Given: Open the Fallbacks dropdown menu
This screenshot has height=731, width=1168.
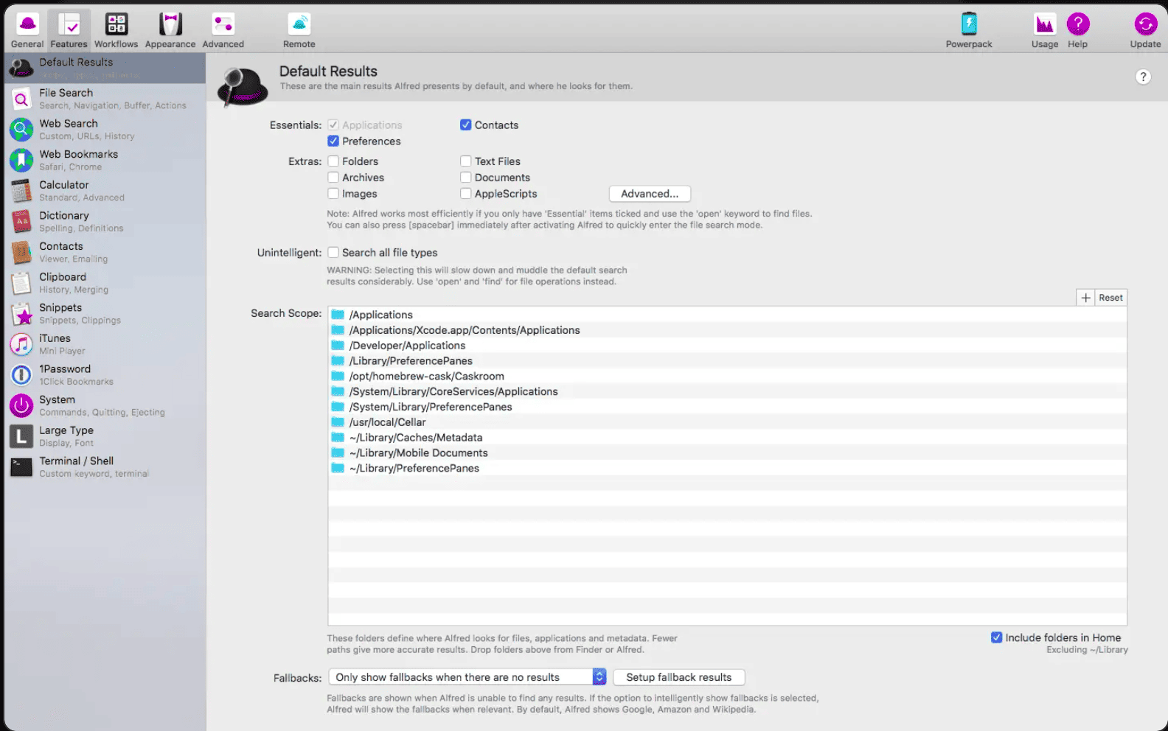Looking at the screenshot, I should pos(467,677).
